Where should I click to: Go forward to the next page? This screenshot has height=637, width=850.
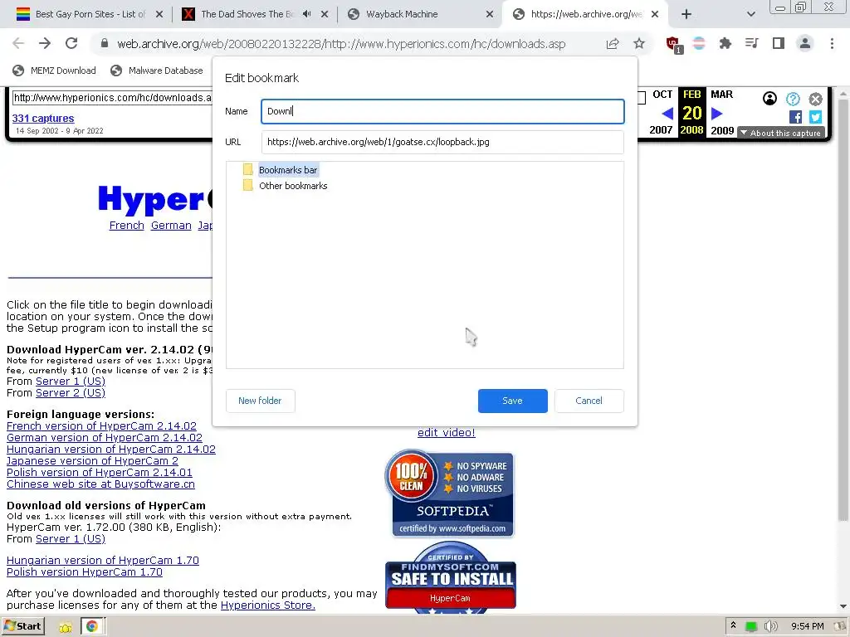click(x=45, y=43)
